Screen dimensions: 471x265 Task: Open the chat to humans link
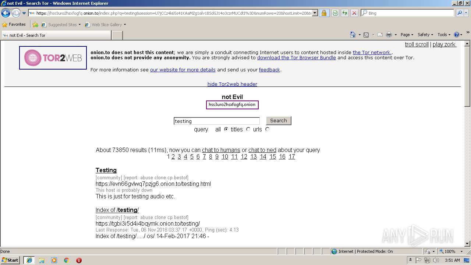click(x=221, y=150)
